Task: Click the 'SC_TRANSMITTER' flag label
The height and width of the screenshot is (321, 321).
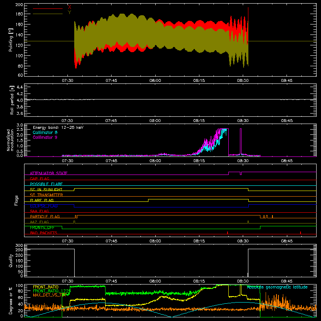Action: [x=46, y=195]
